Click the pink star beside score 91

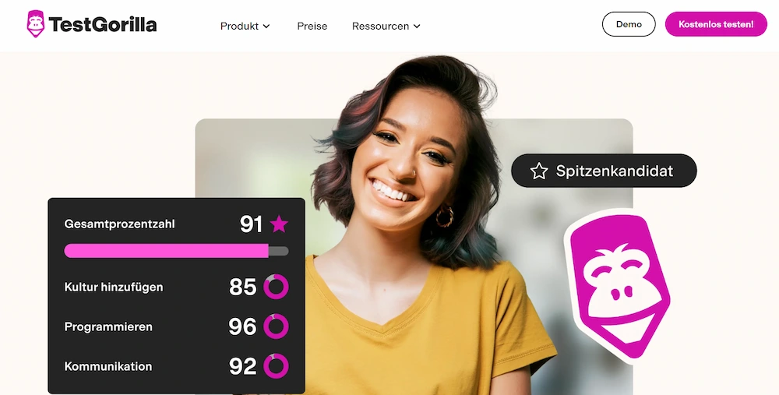pyautogui.click(x=279, y=224)
